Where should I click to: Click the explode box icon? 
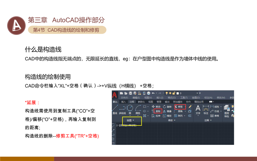[x=190, y=111]
